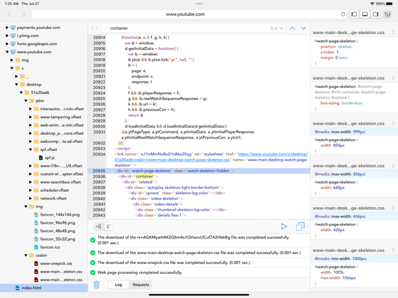The height and width of the screenshot is (298, 398).
Task: Collapse www.youtube.com in the tree
Action: coord(7,52)
